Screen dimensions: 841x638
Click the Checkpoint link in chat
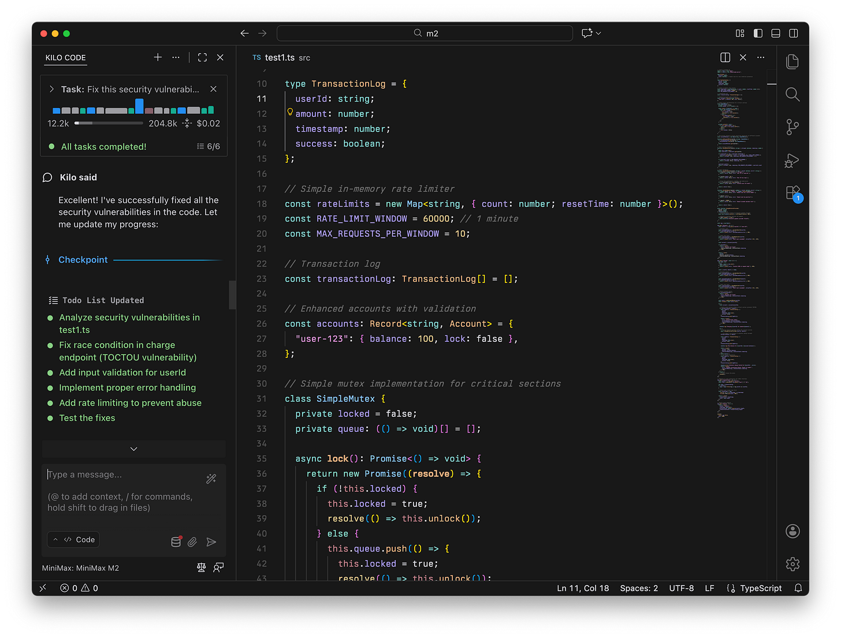(x=83, y=260)
